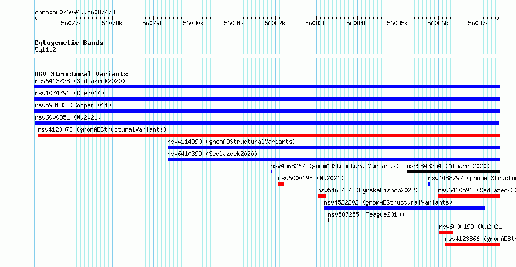Click the 56079k ruler position

click(x=152, y=23)
